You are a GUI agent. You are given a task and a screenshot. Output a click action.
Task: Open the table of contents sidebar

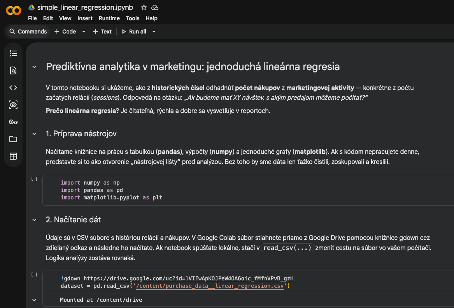click(x=13, y=53)
